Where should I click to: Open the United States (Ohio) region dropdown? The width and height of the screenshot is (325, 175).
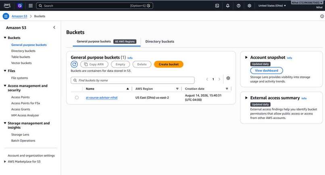(272, 6)
